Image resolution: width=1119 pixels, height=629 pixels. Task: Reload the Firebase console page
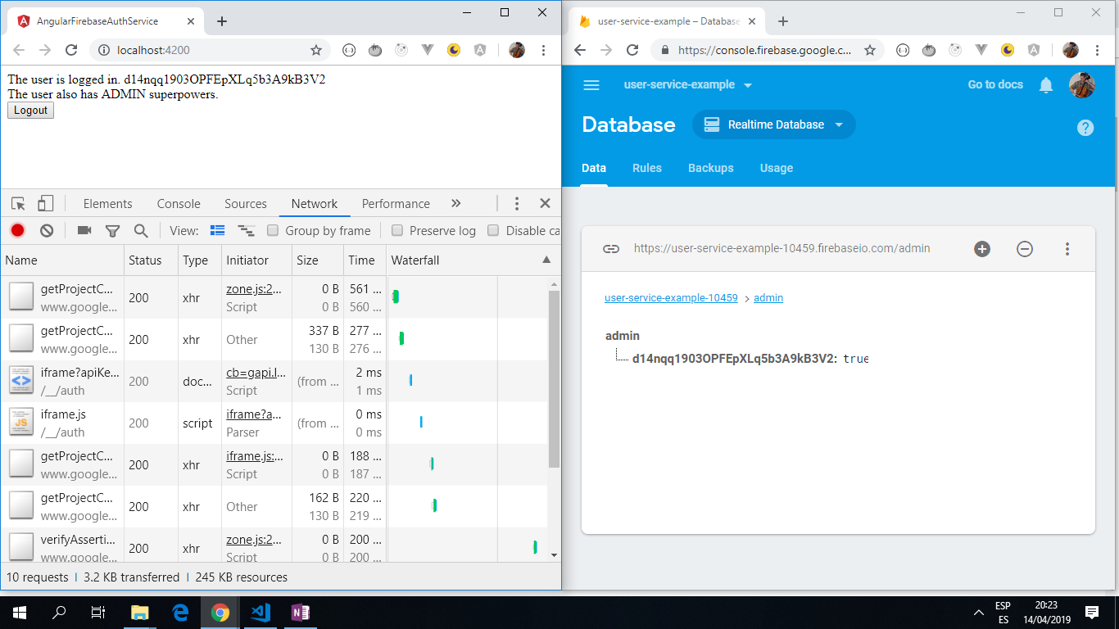pyautogui.click(x=632, y=50)
